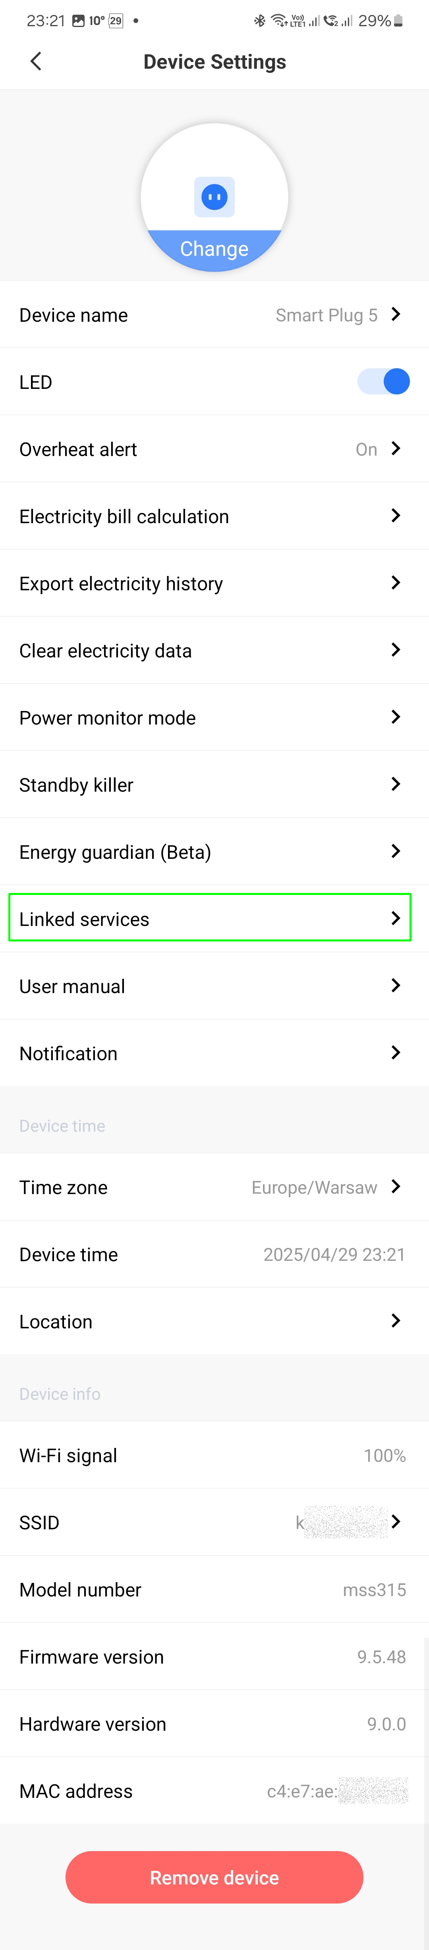The image size is (429, 1950).
Task: Tap Change on the device picture
Action: click(x=214, y=249)
